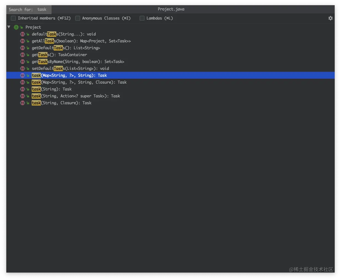Select task(String): Task entry
The width and height of the screenshot is (341, 280).
click(52, 89)
